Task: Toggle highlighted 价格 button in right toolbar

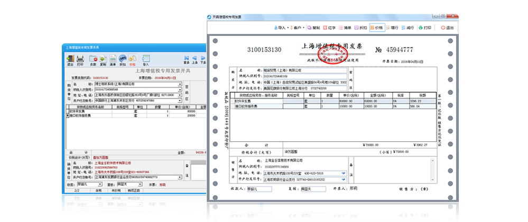Action: pos(377,27)
